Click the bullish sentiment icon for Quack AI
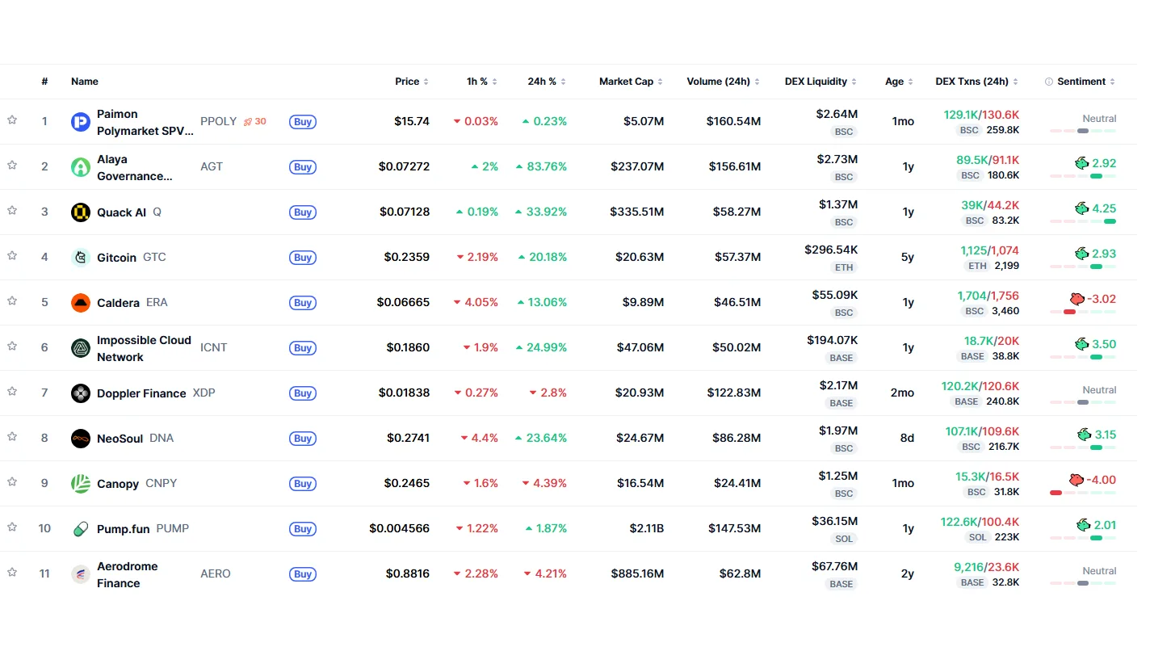Screen dimensions: 1150x647 click(1082, 208)
